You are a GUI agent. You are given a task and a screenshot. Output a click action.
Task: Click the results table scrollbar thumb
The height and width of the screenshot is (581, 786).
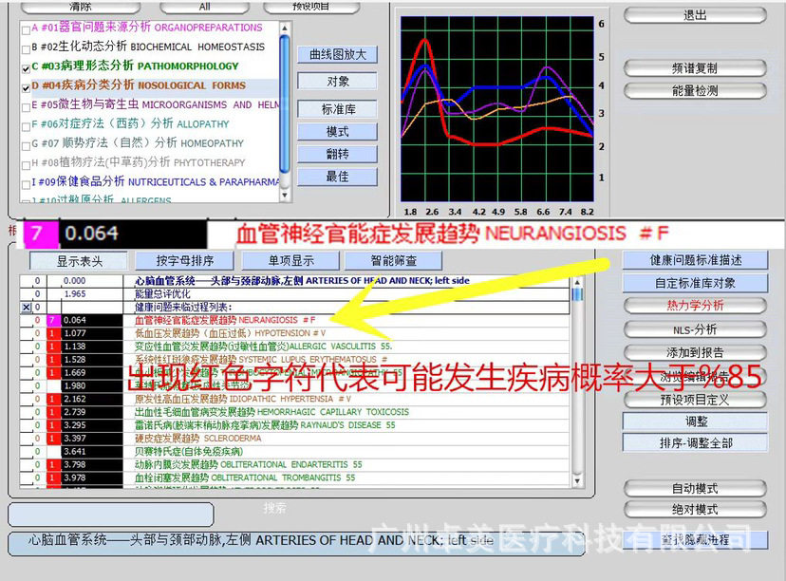577,293
